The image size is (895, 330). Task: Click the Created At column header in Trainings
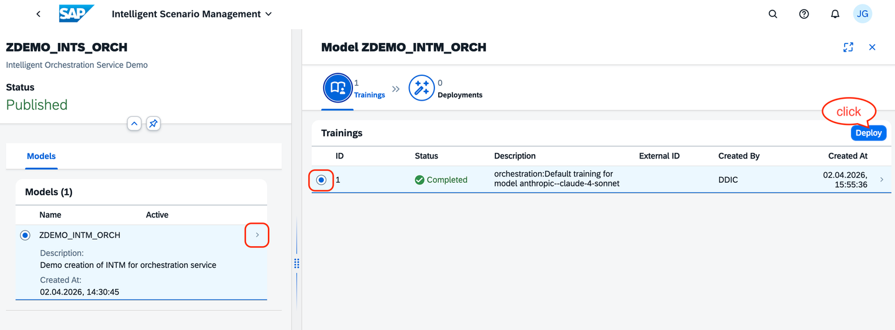pos(848,156)
